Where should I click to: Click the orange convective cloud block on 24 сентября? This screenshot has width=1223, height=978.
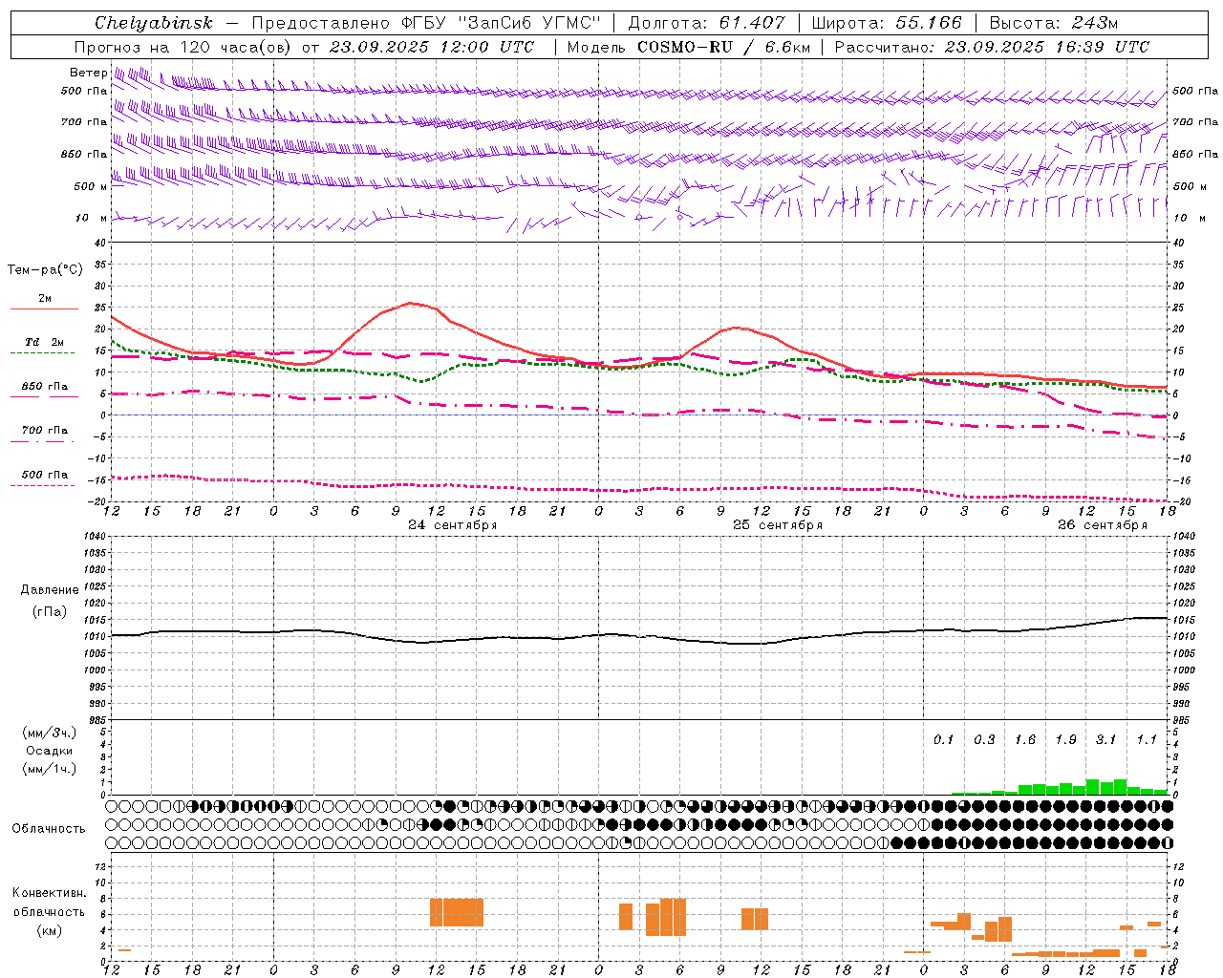coord(457,912)
